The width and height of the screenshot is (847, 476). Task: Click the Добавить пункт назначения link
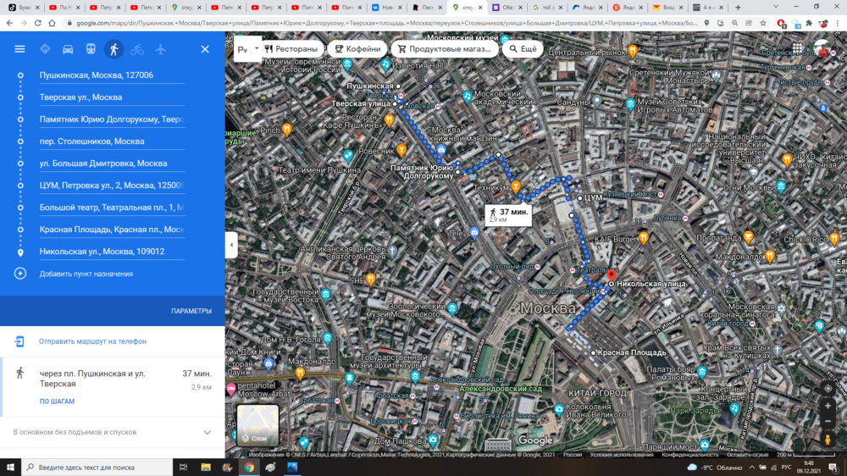(x=86, y=274)
